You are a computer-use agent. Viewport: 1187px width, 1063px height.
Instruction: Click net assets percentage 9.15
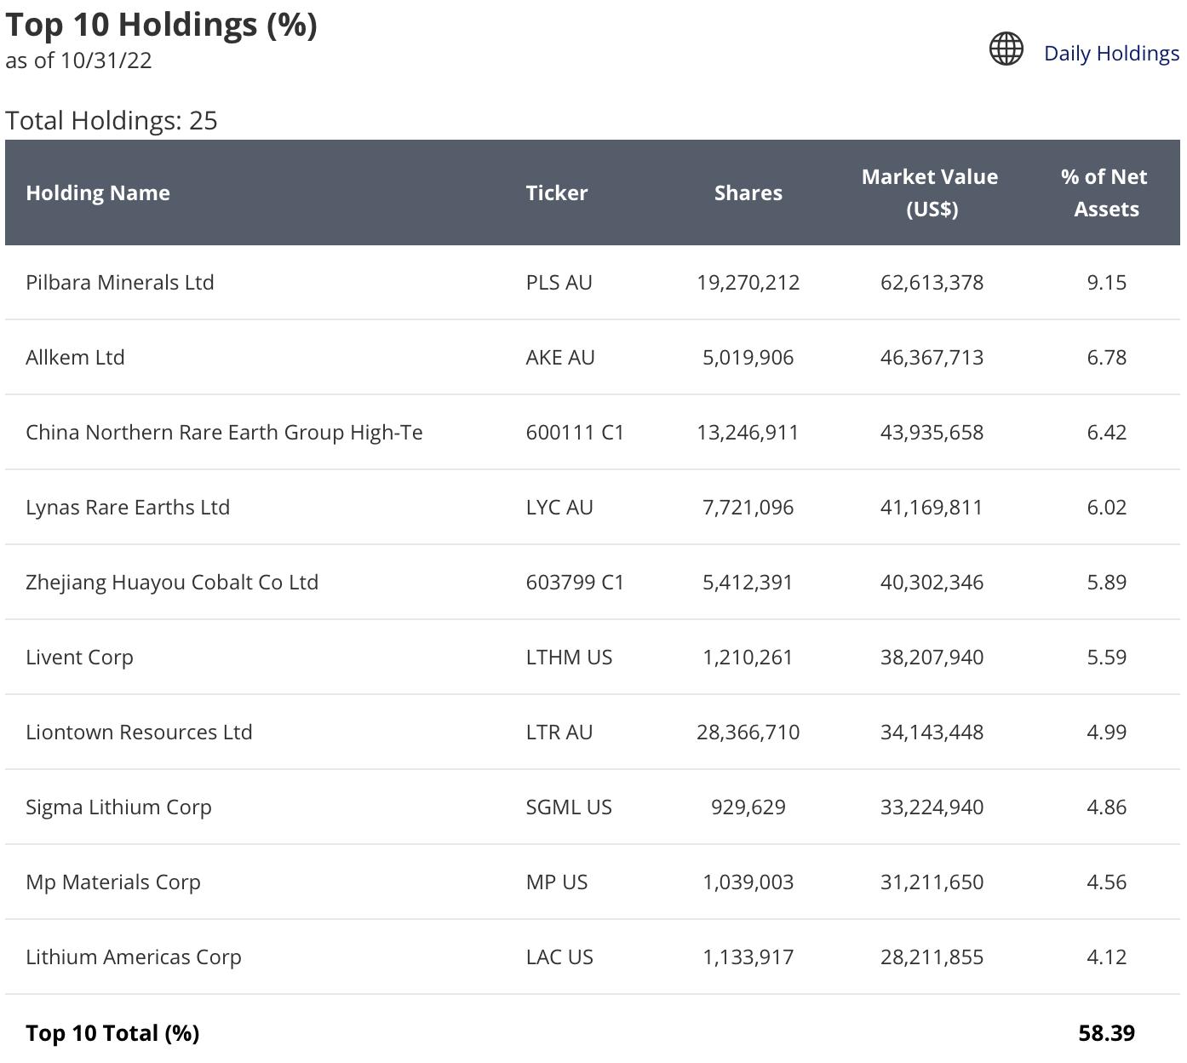(x=1106, y=282)
